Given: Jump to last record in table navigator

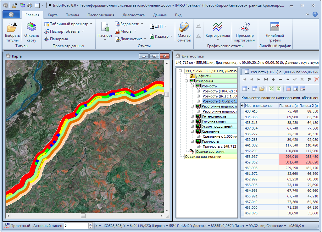Looking at the screenshot, I should pos(266,80).
